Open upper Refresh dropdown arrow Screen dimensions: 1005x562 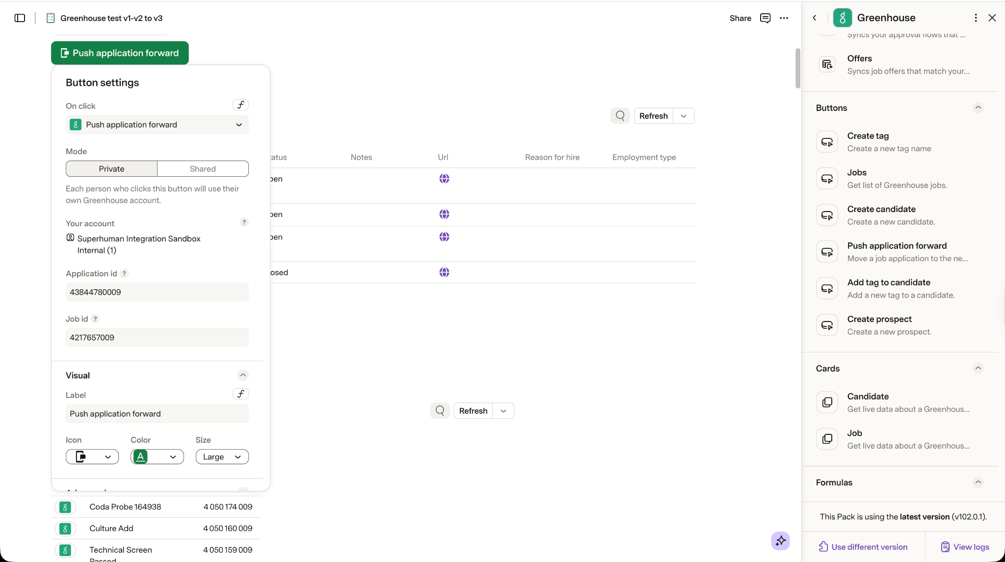pos(684,116)
